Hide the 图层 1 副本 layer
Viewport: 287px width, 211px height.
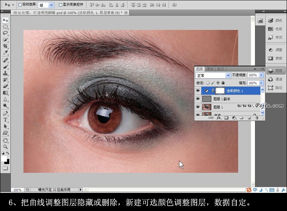tap(199, 99)
